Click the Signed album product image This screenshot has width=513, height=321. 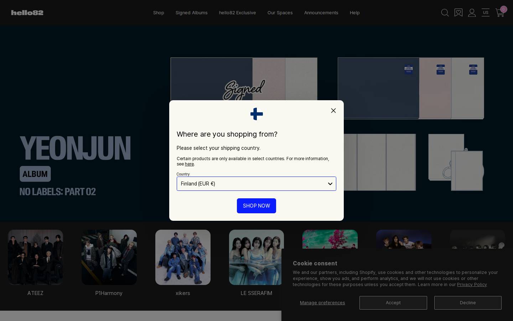tap(244, 79)
